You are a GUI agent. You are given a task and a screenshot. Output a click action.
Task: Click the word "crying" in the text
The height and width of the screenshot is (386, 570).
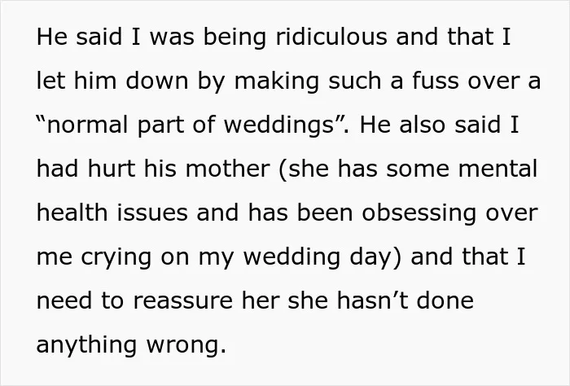click(x=116, y=258)
